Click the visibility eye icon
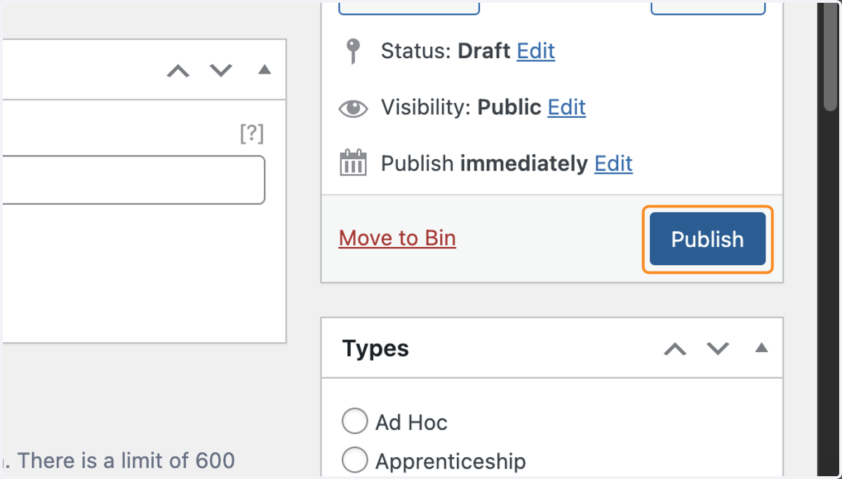Screen dimensions: 842x479 [353, 108]
